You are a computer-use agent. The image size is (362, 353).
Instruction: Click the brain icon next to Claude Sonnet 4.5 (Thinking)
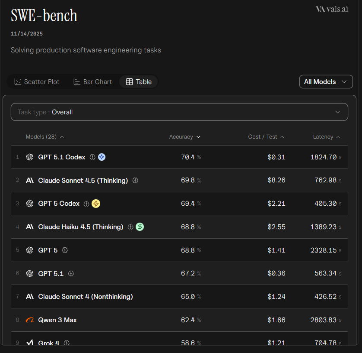click(x=135, y=180)
